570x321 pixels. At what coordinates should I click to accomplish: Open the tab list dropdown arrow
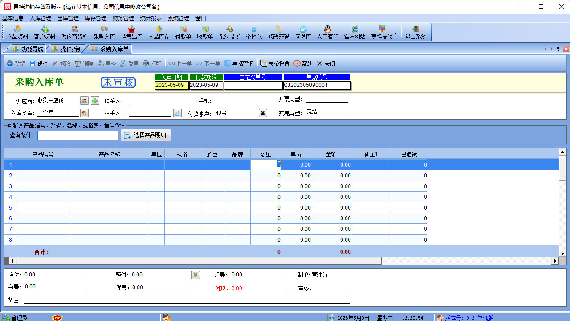click(x=558, y=49)
